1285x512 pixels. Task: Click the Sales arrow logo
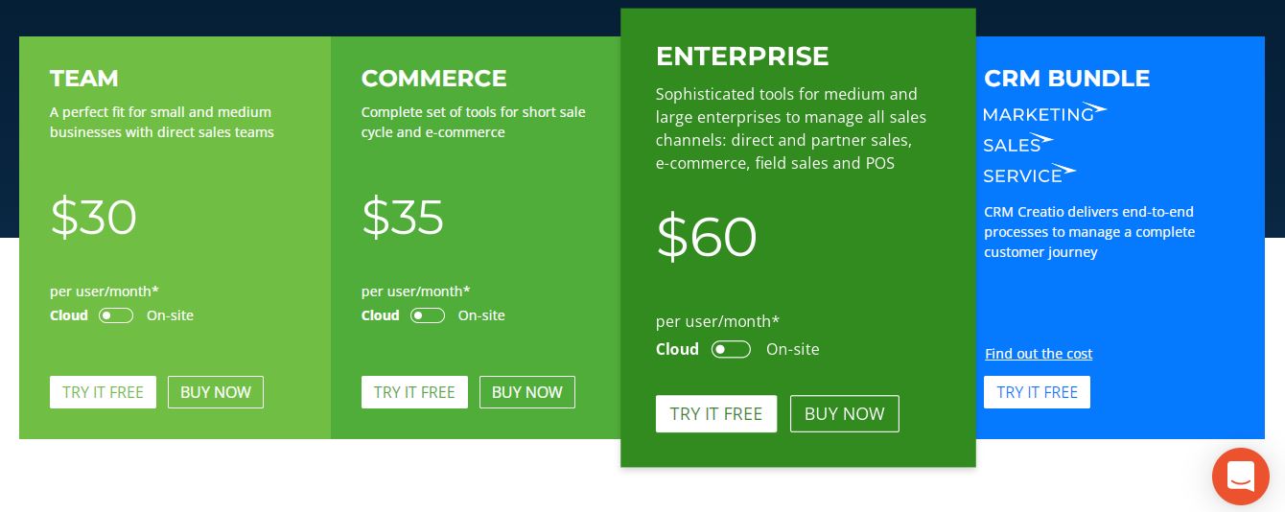(x=1018, y=144)
